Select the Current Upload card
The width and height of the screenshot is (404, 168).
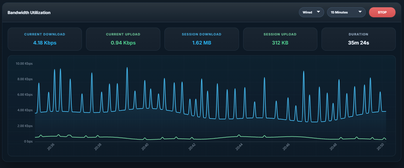click(x=123, y=39)
